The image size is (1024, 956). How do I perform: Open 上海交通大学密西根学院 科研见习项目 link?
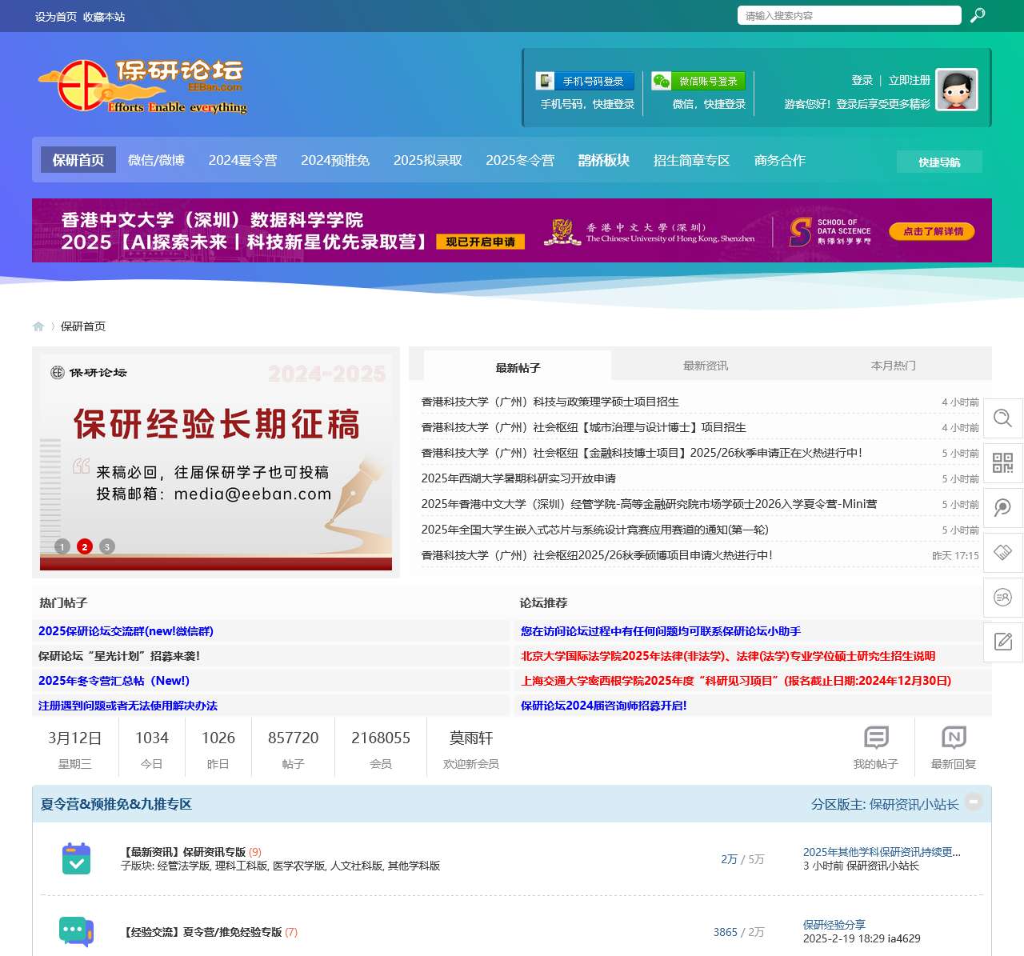(736, 681)
